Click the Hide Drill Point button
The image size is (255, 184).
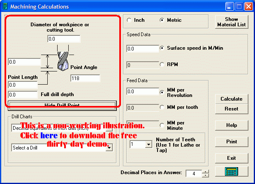[x=62, y=106]
